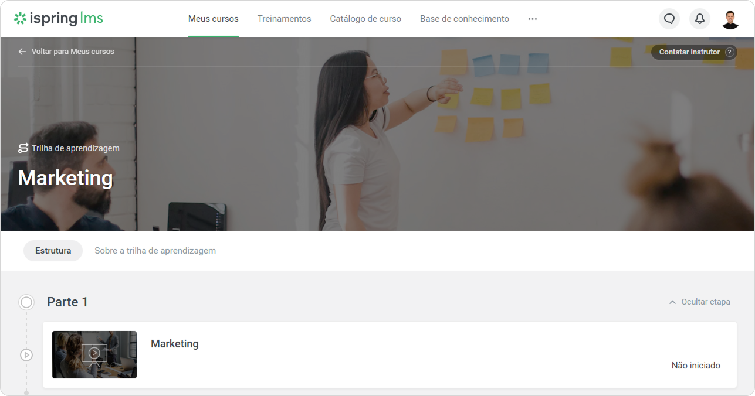755x396 pixels.
Task: Click the learning path icon beside Trilha de aprendizagem
Action: click(23, 148)
